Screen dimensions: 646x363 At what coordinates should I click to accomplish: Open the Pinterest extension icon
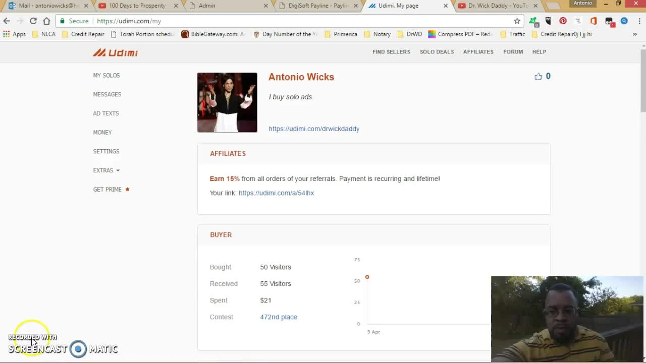(563, 21)
